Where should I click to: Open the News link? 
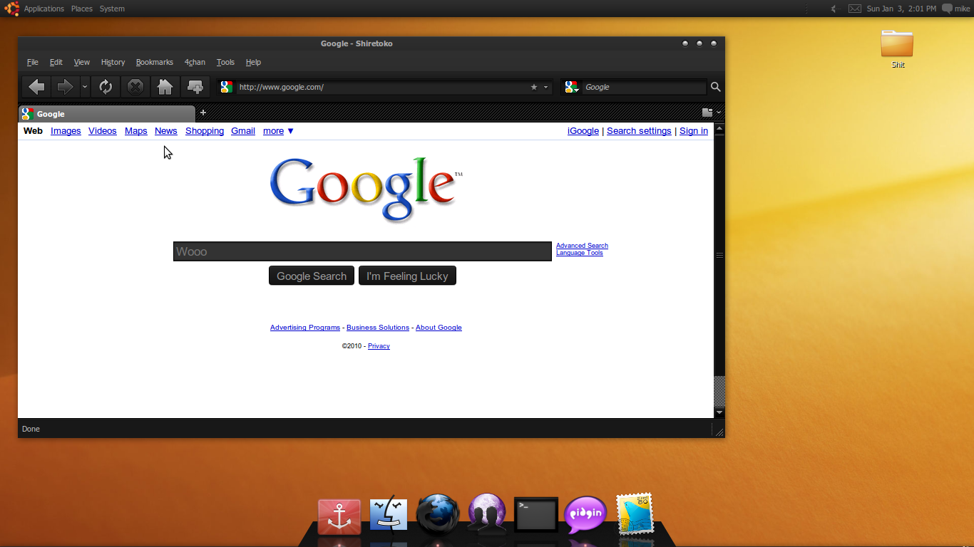165,131
